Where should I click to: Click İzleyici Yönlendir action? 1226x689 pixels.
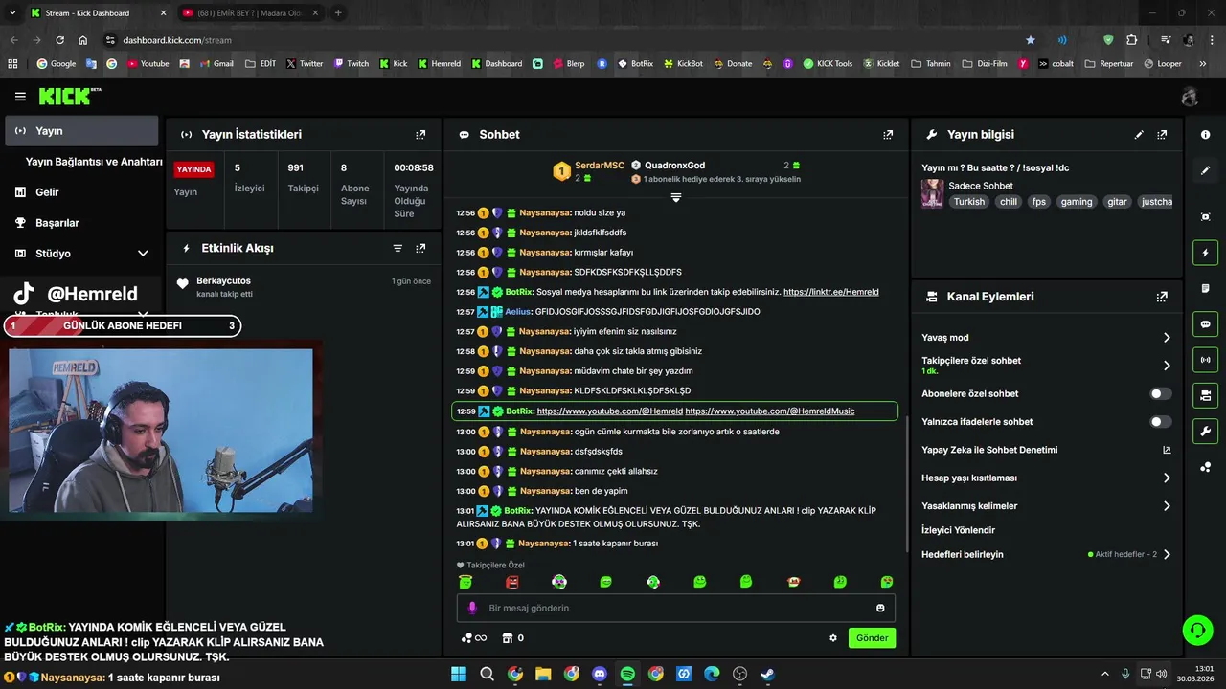[x=958, y=530]
